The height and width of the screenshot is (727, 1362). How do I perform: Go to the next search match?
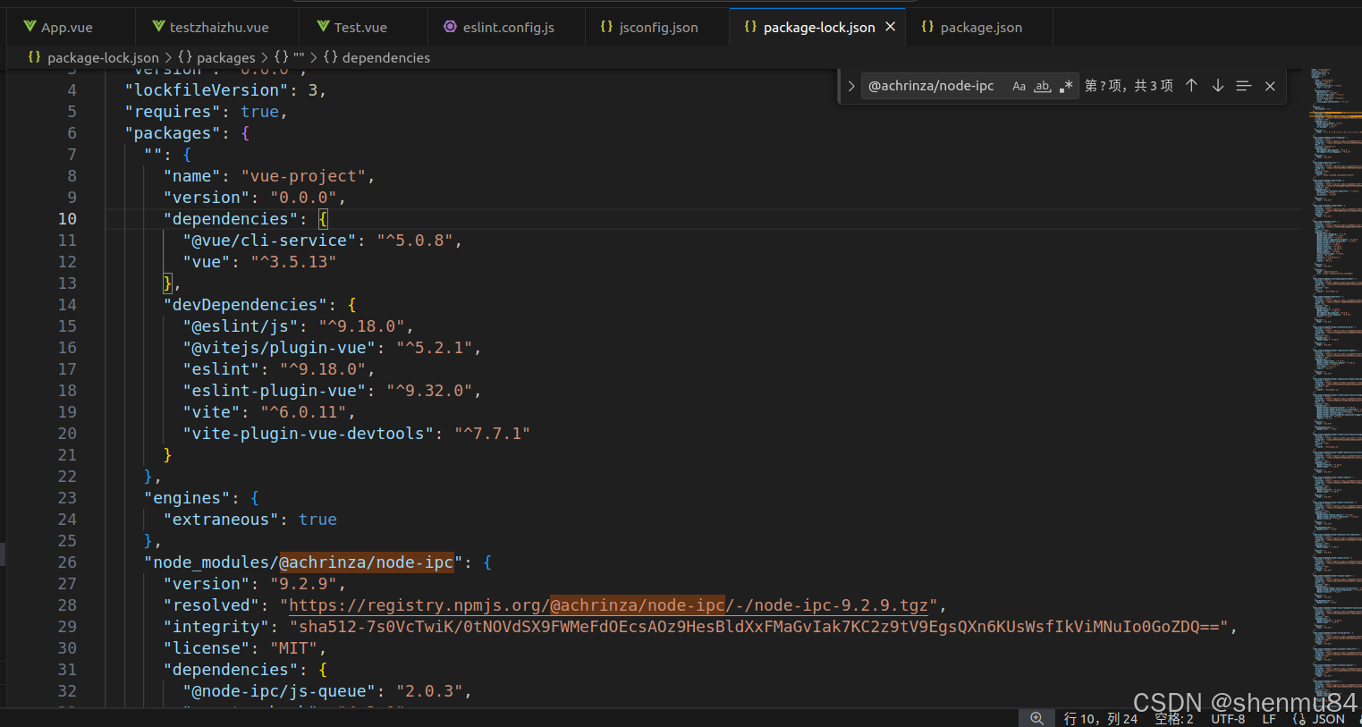[1217, 86]
